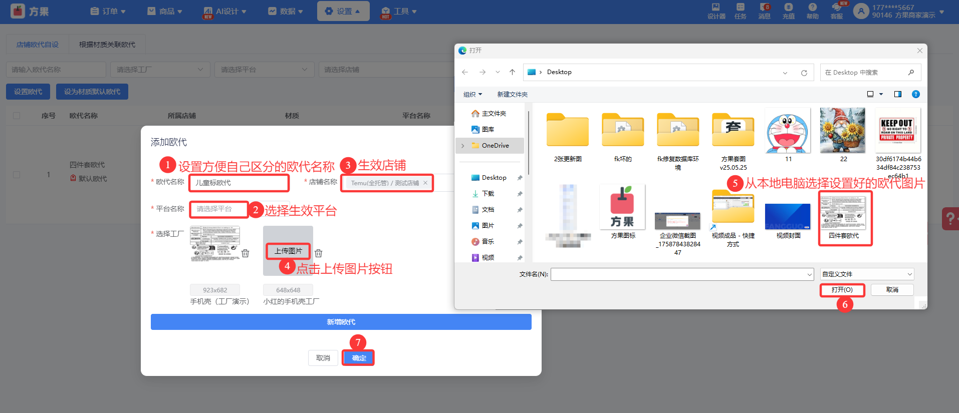Click 新建文件夹 in the file dialog
959x413 pixels.
(512, 94)
